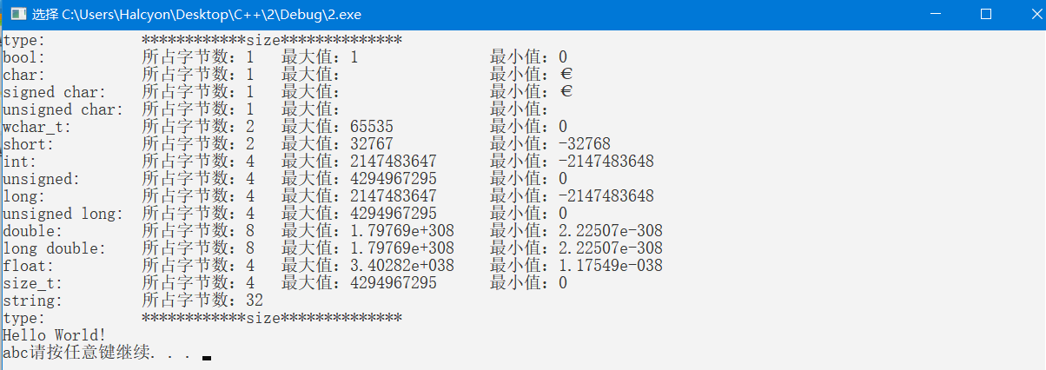Click '所占字节数: 1' in the bool row
This screenshot has height=370, width=1046.
click(198, 57)
